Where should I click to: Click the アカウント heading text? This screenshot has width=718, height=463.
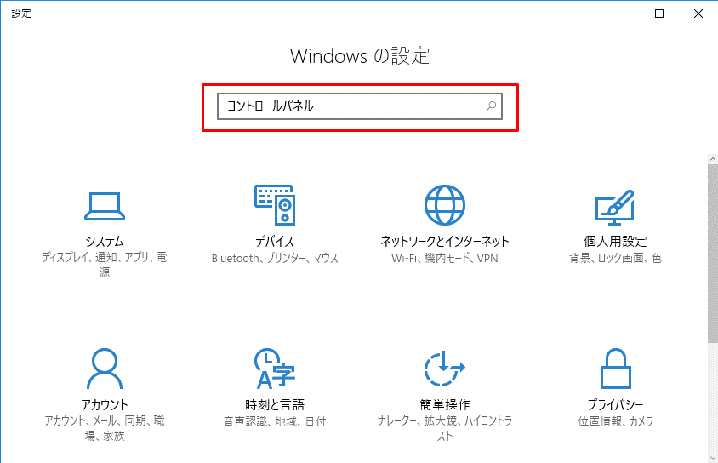tap(105, 404)
